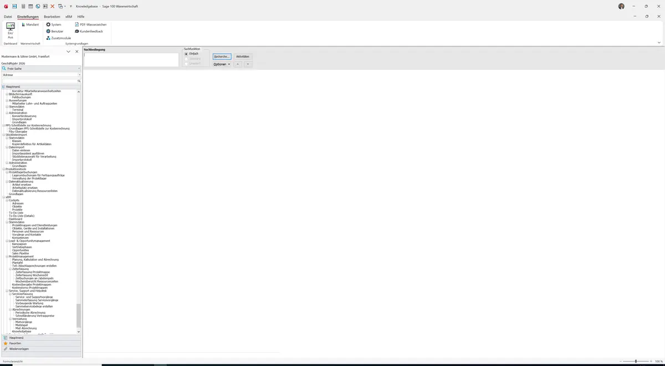Click the magnifier search icon
Screen dimensions: 665x366
(79, 81)
